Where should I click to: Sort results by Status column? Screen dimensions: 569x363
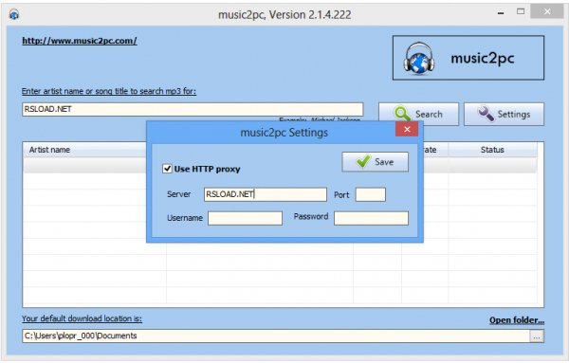pyautogui.click(x=492, y=150)
